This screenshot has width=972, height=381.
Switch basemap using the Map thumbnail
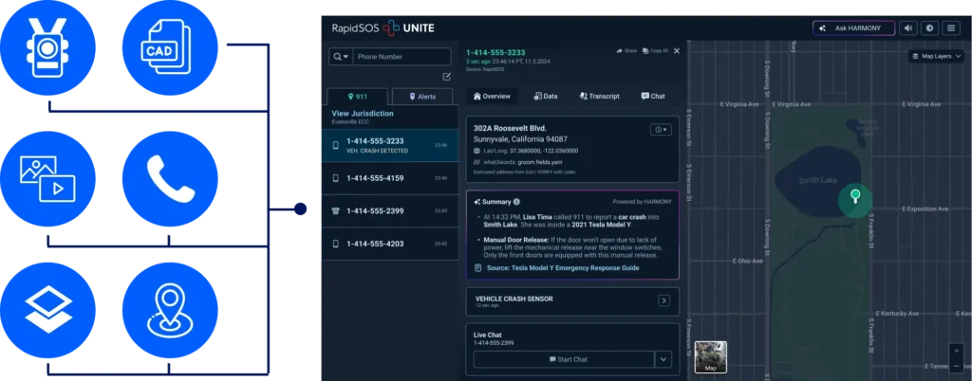point(710,357)
